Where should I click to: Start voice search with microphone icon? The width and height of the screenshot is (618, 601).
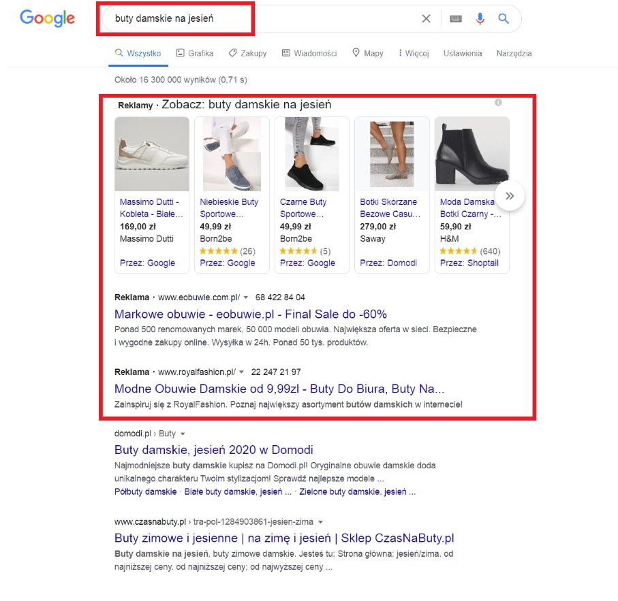click(x=480, y=19)
